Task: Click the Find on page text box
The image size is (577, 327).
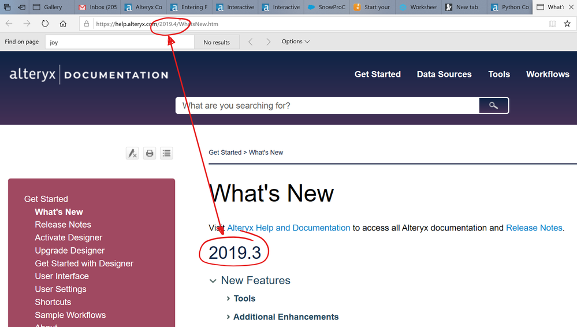Action: [x=120, y=42]
